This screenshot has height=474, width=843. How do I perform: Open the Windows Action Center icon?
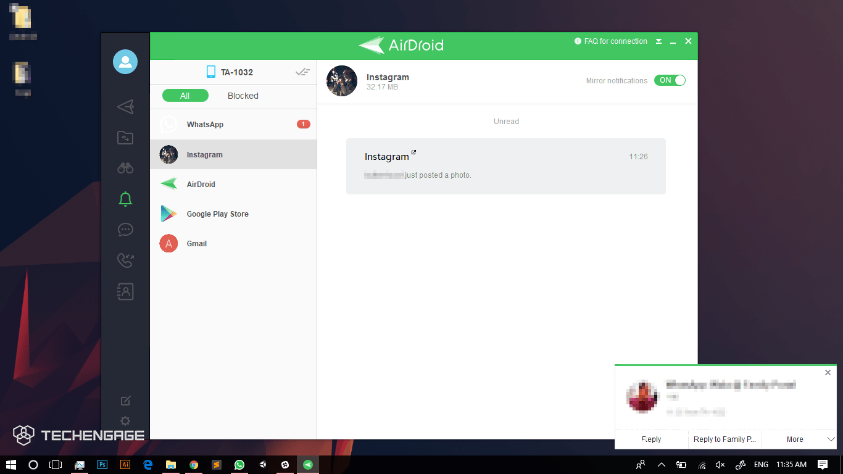tap(823, 465)
